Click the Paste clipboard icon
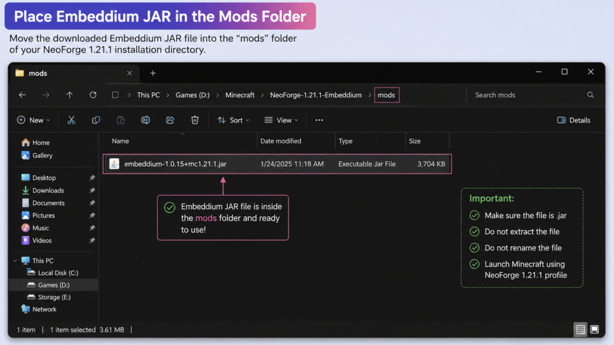Screen dimensions: 614x345 tap(121, 120)
